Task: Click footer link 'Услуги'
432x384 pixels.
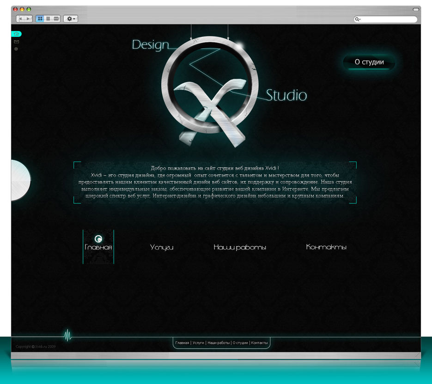Action: coord(198,343)
